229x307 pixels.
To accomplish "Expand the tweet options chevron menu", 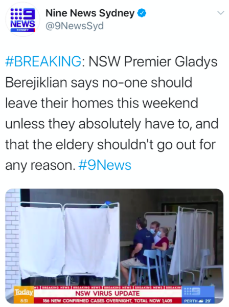I will (x=221, y=13).
